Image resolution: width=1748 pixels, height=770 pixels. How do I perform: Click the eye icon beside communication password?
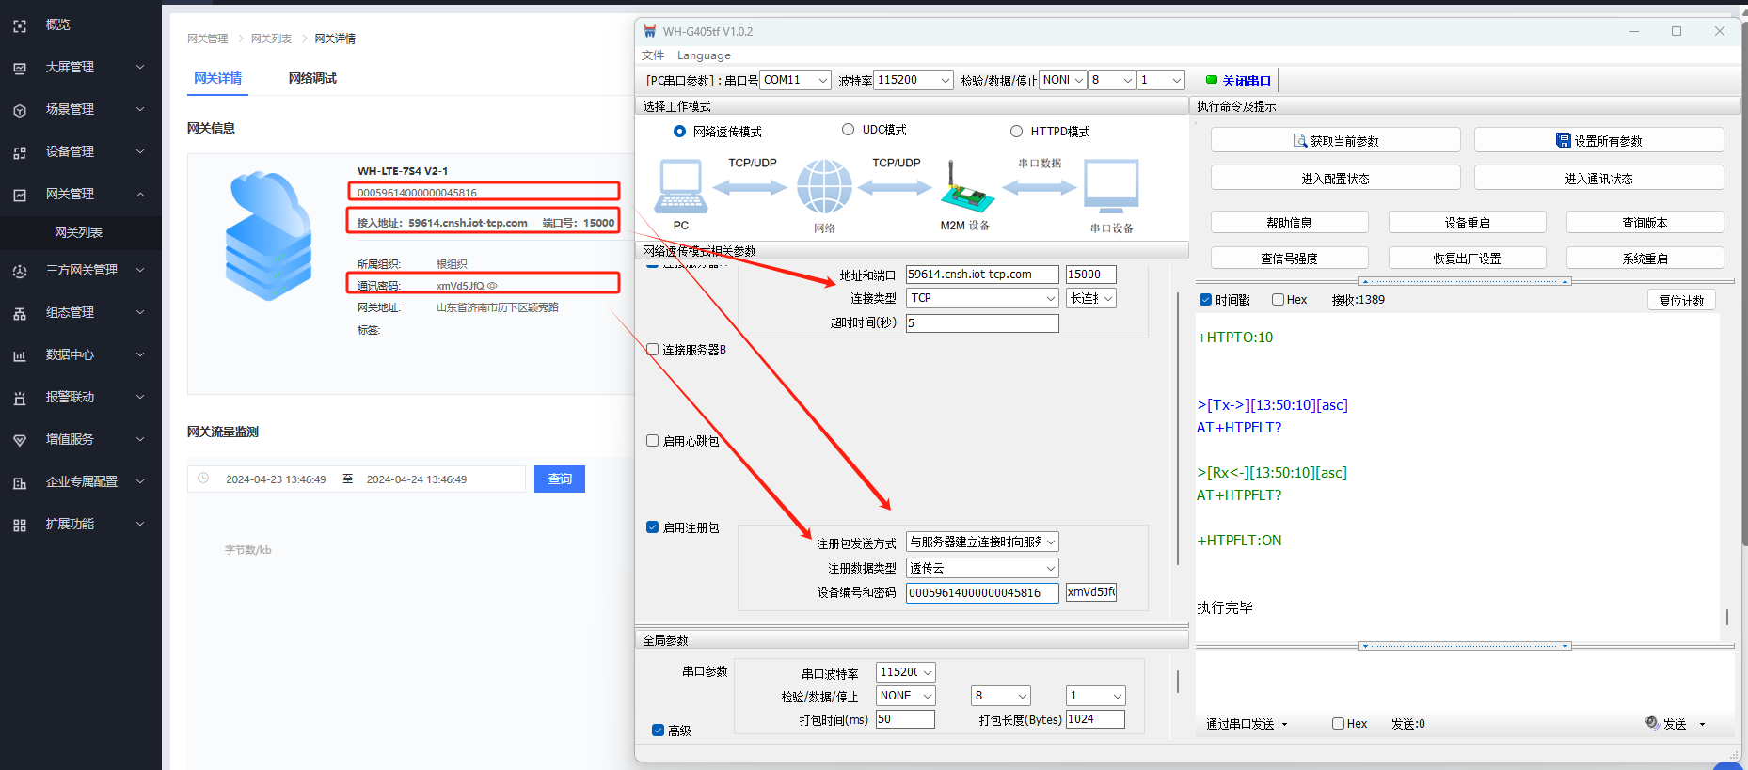tap(492, 286)
